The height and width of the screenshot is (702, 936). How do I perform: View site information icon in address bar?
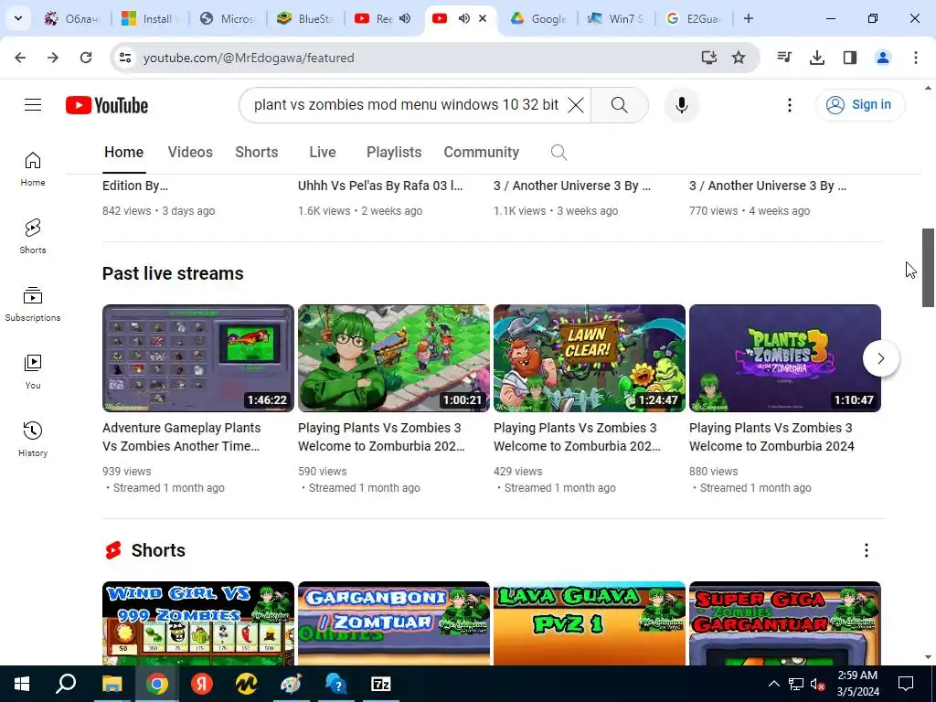(124, 58)
